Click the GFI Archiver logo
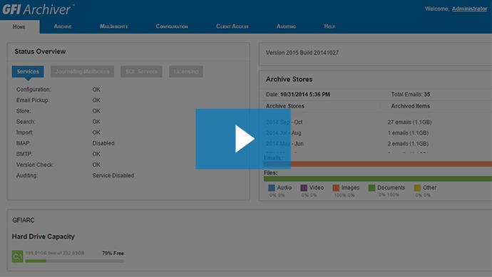492x277 pixels. [39, 9]
